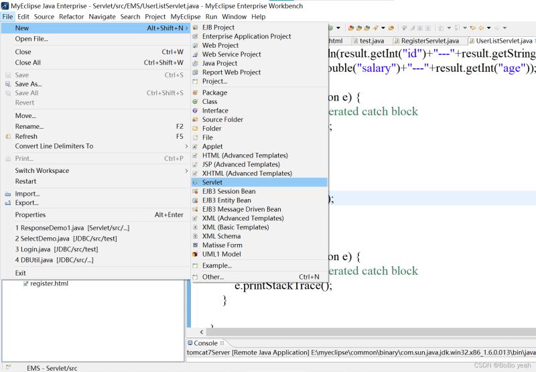Viewport: 536px width, 372px height.
Task: Click the Source Folder icon
Action: coord(196,120)
